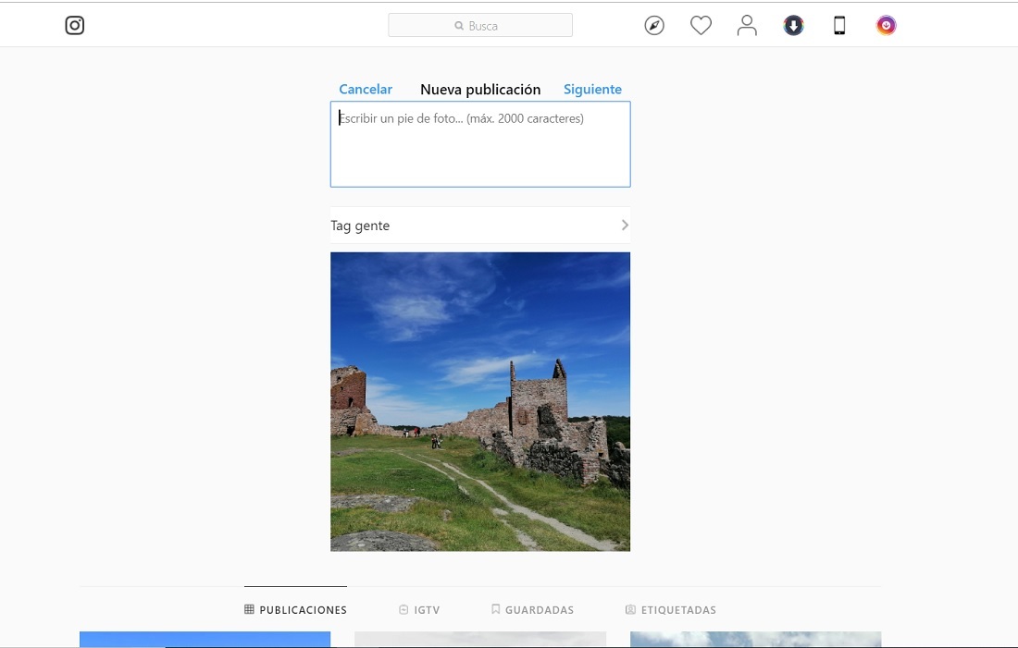The height and width of the screenshot is (648, 1018).
Task: Click Cancelar to discard the post
Action: coord(366,90)
